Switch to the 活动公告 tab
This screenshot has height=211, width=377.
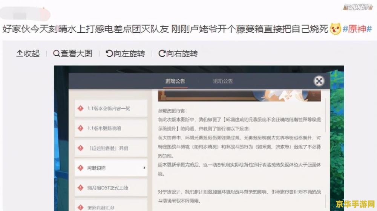(x=223, y=81)
